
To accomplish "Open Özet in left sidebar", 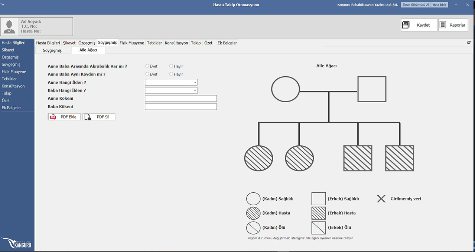I will (6, 100).
